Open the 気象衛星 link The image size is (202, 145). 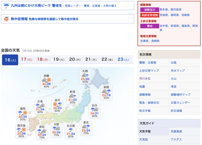(176, 131)
